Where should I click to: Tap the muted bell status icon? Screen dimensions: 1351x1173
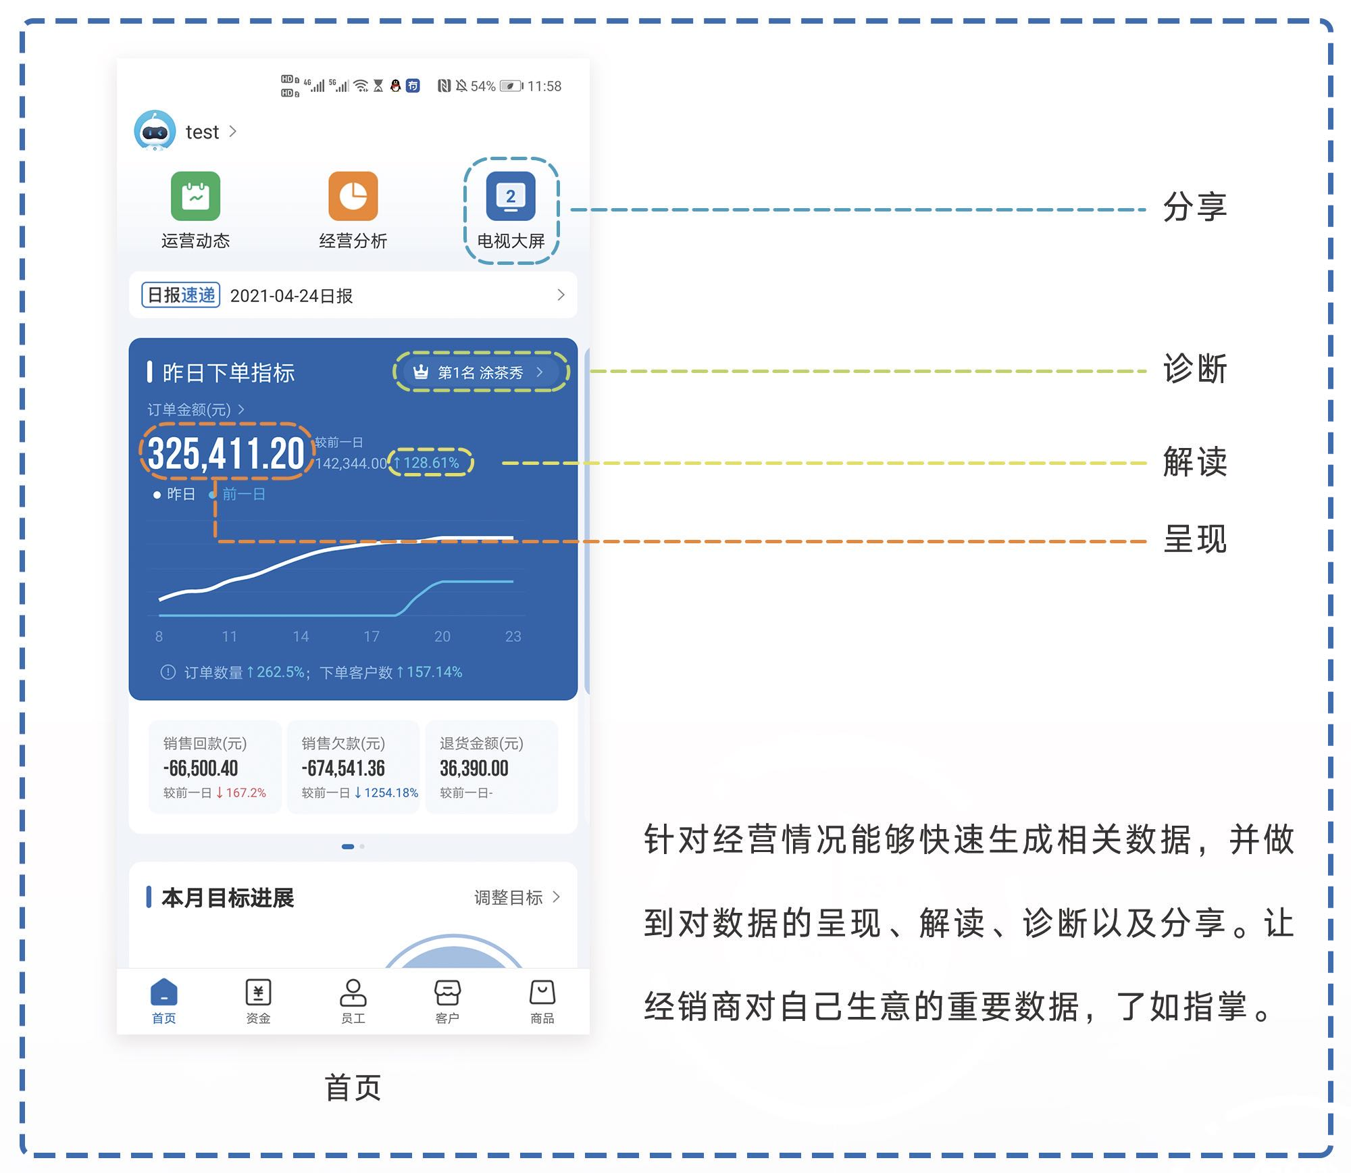pyautogui.click(x=461, y=86)
